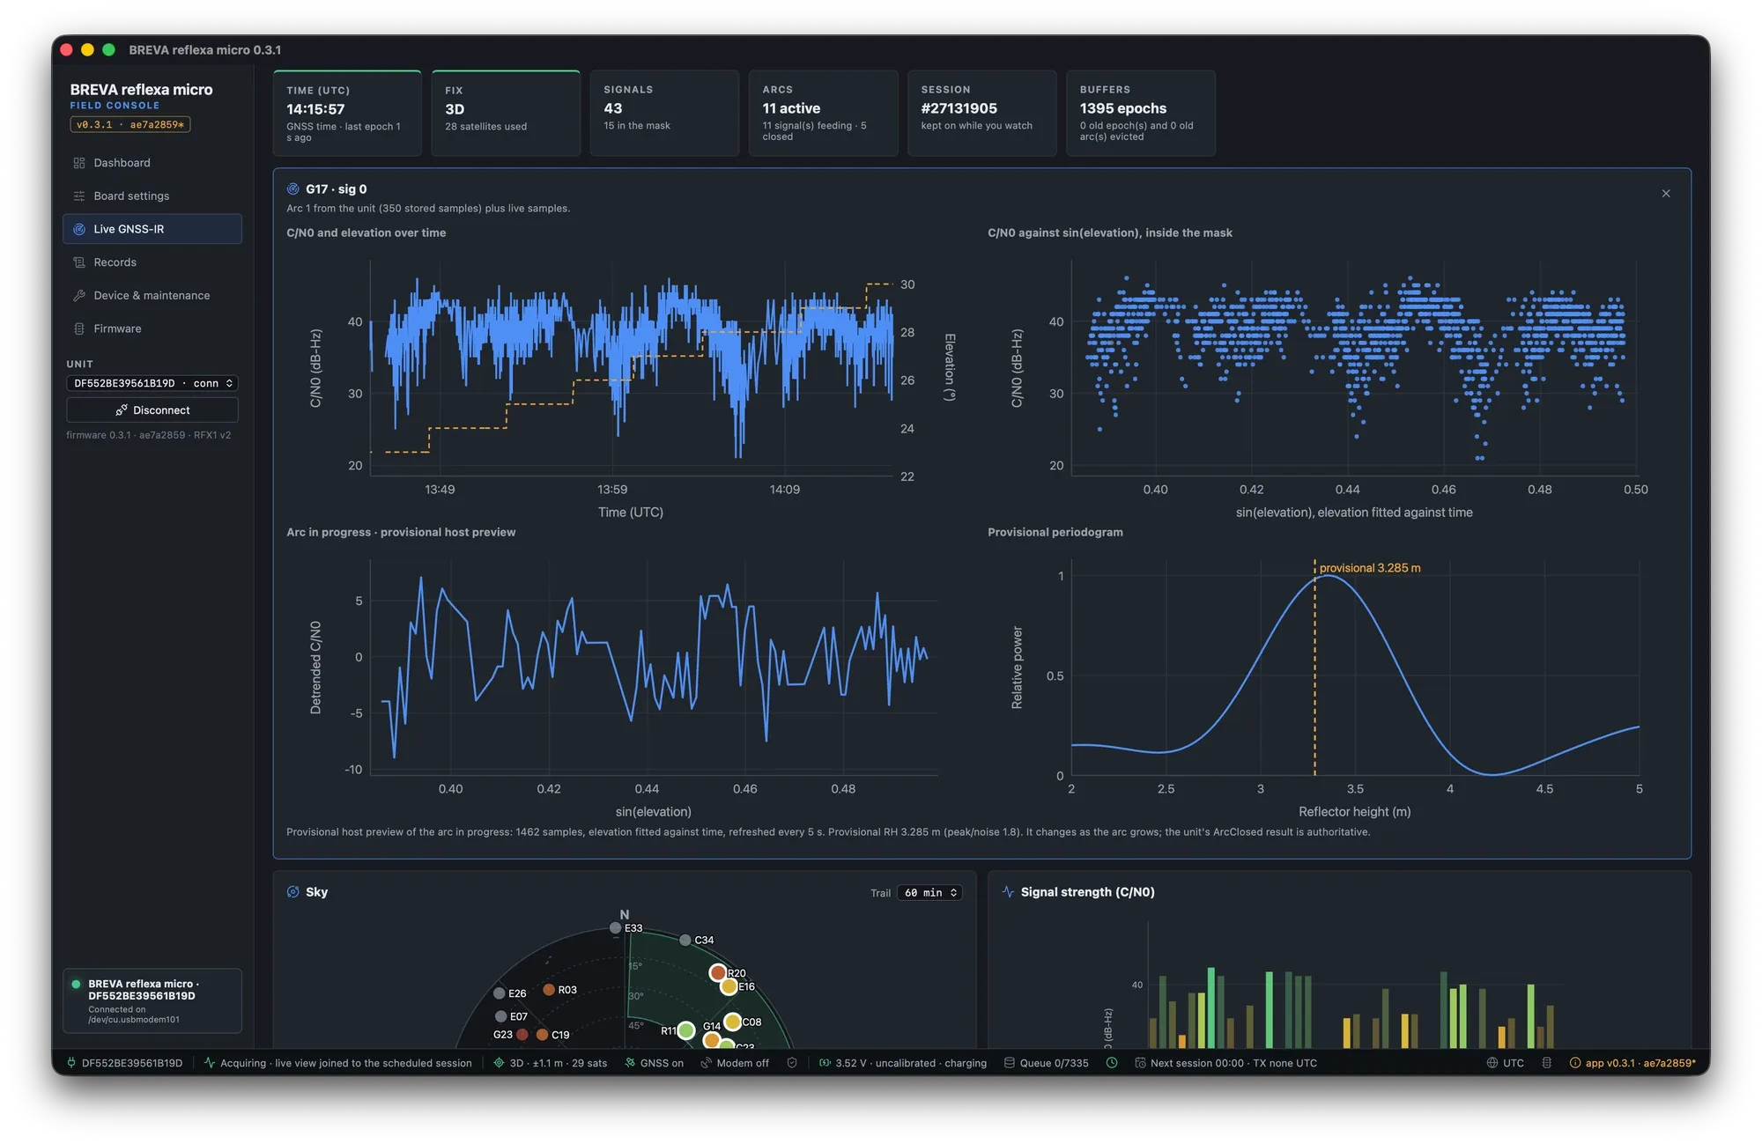1762x1144 pixels.
Task: Click the v0.3.1 · ae7a2859 version badge
Action: pyautogui.click(x=130, y=125)
